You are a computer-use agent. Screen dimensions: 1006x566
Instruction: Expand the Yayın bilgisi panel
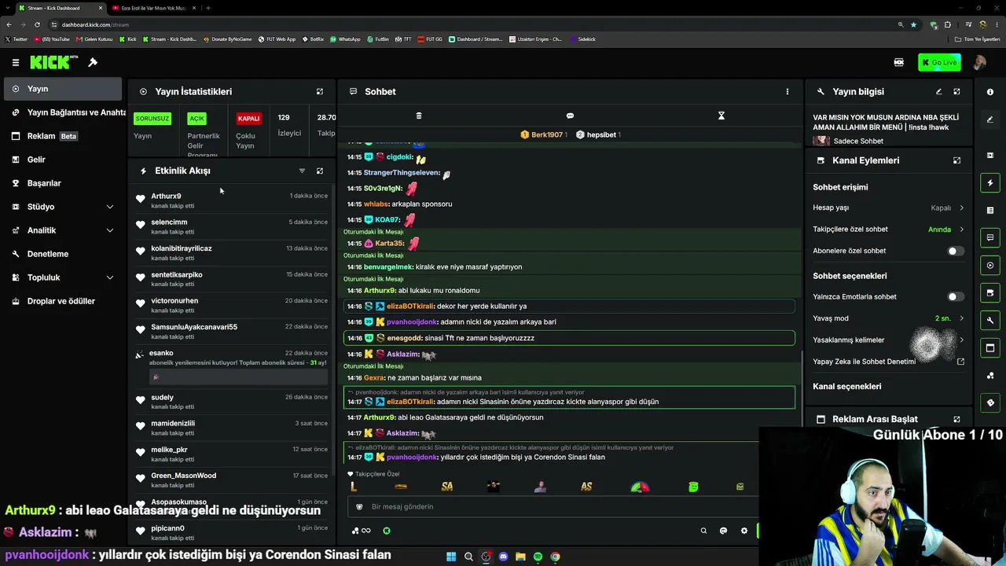click(956, 91)
